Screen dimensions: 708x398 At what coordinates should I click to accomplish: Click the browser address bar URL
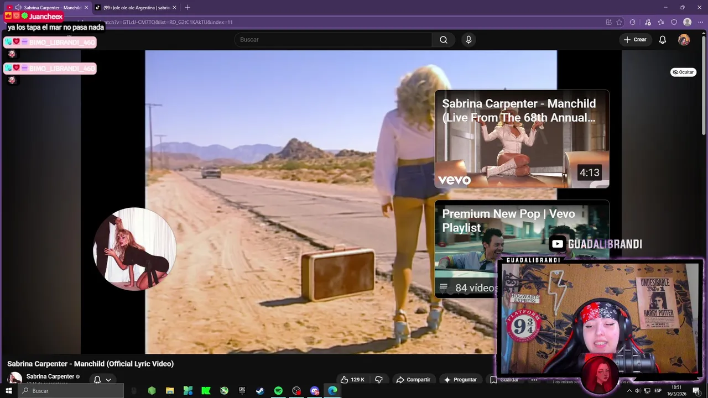pyautogui.click(x=169, y=22)
